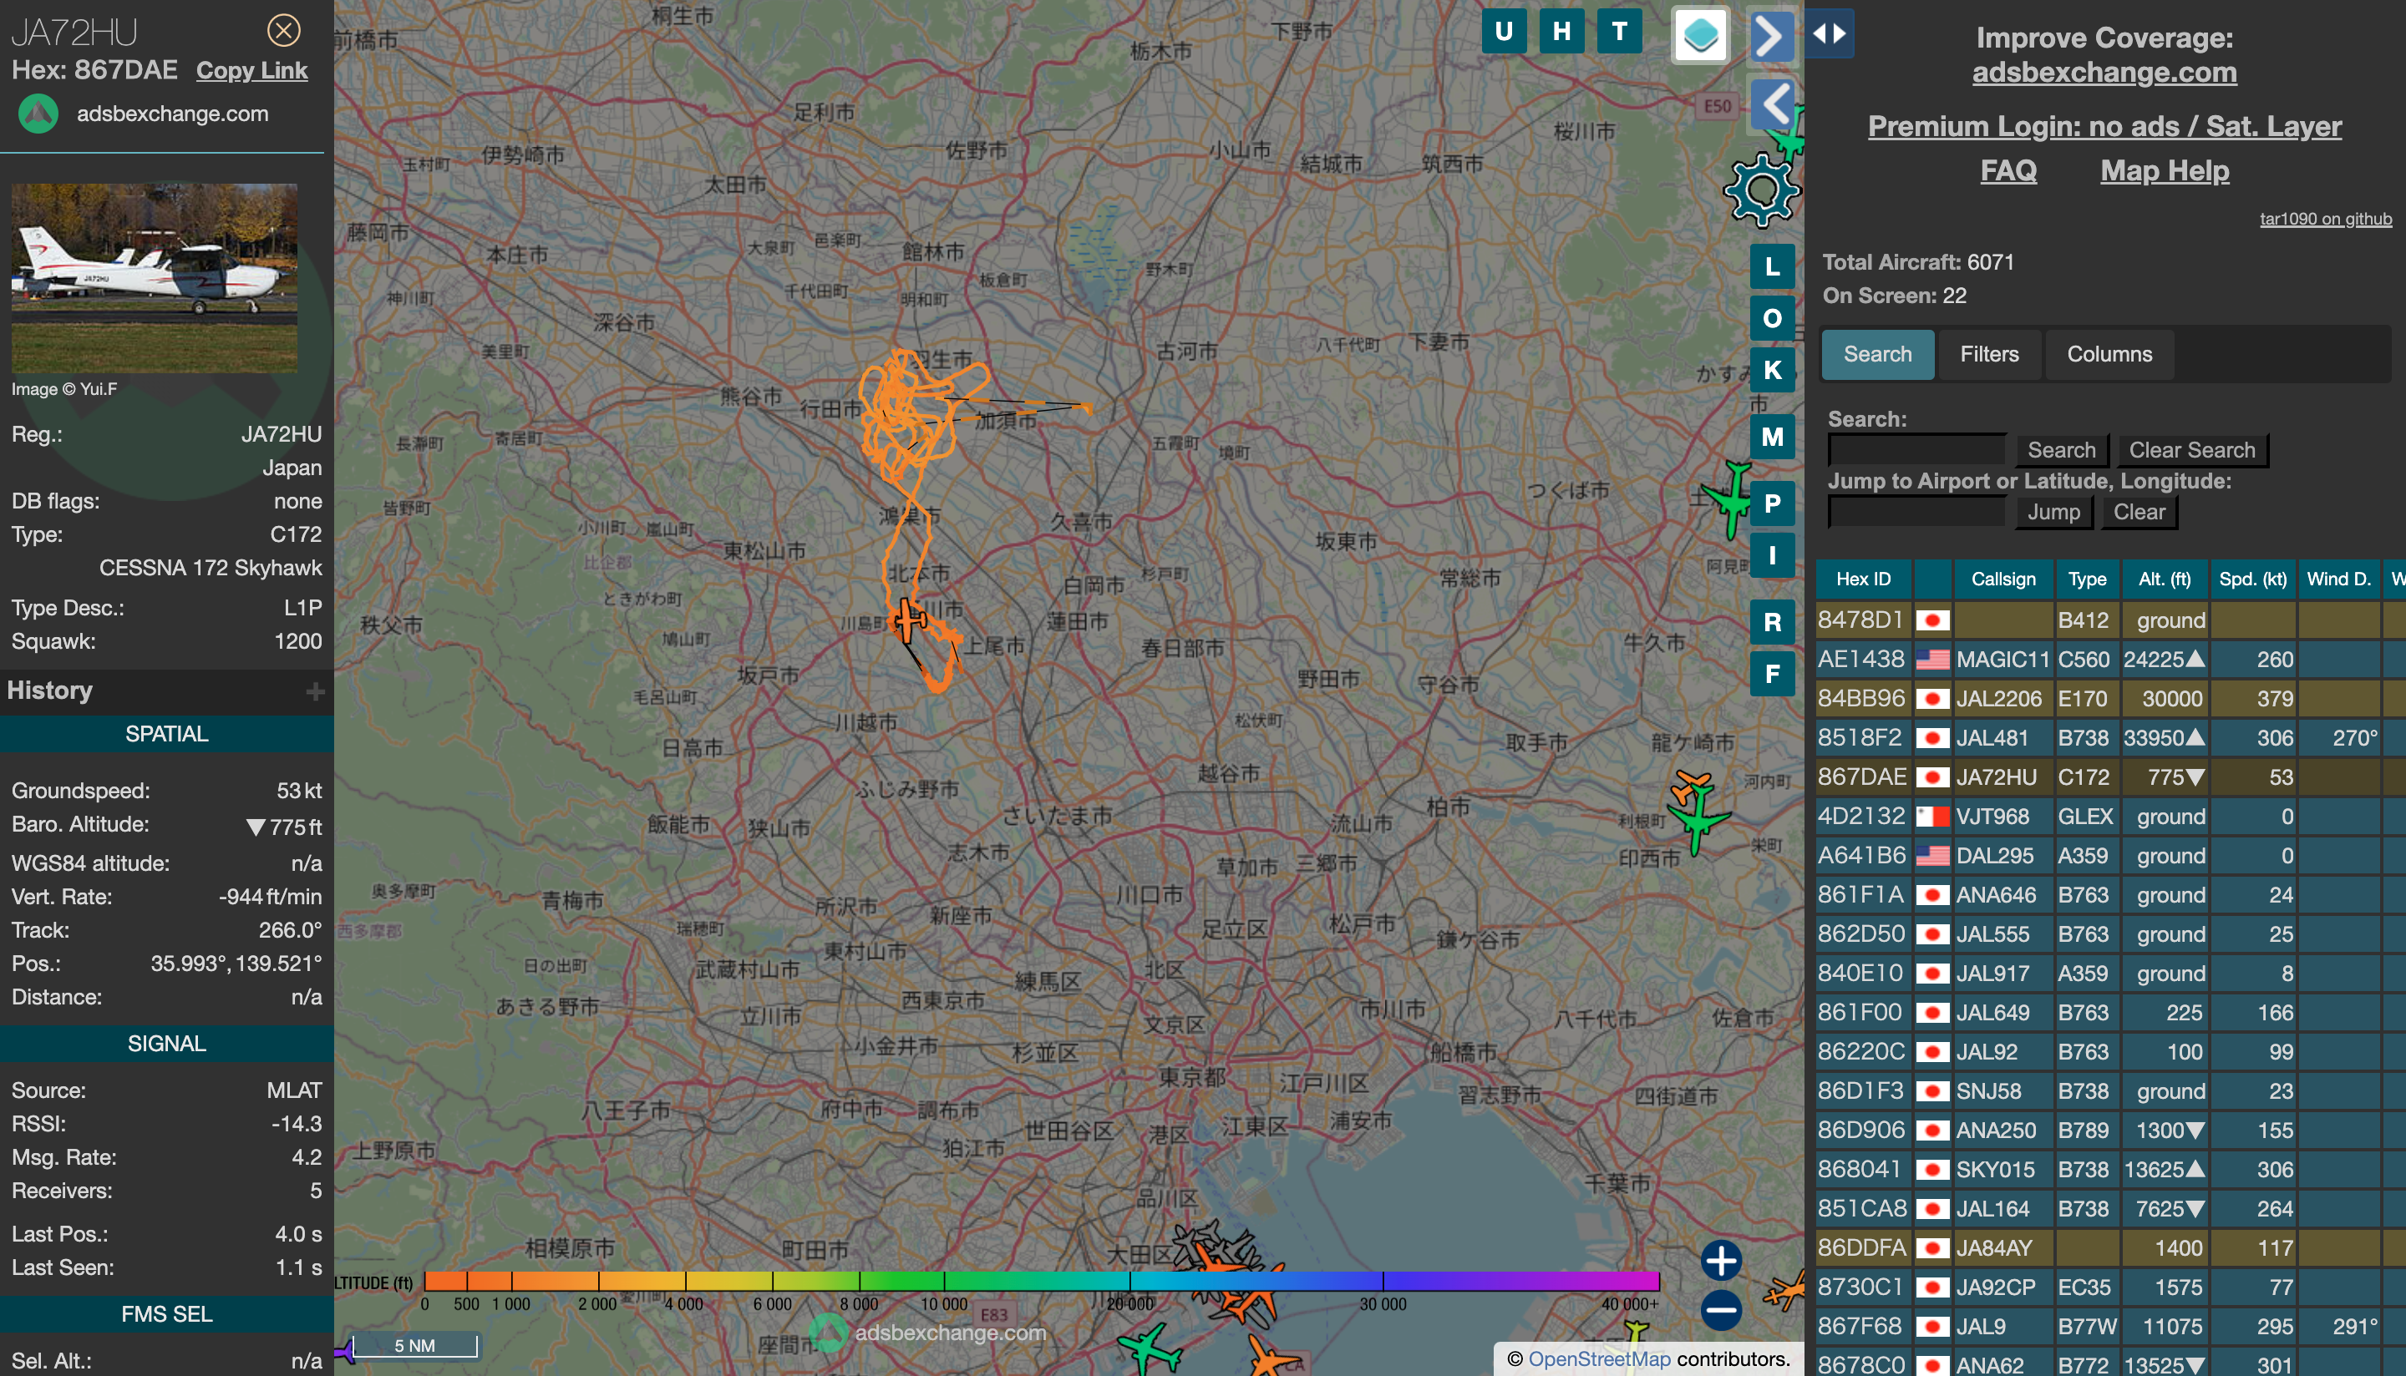Screen dimensions: 2406x1376
Task: Open tar1090 on github link
Action: point(2325,218)
